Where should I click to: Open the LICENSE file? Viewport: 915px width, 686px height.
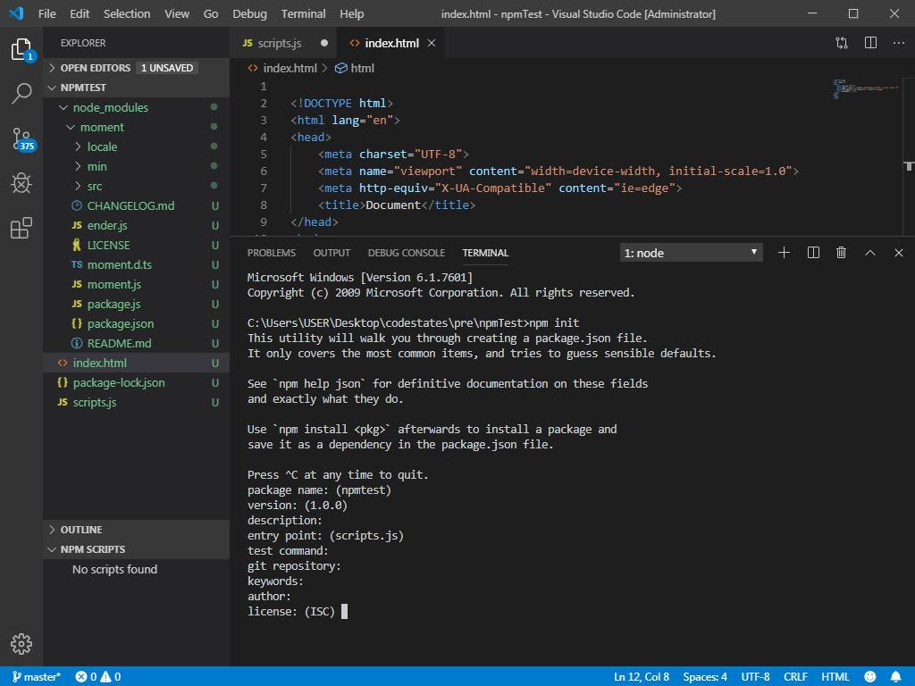[136, 245]
